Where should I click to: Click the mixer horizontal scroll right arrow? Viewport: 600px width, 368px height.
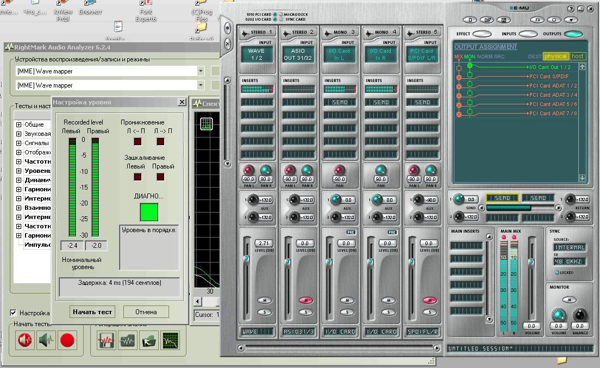click(x=436, y=348)
